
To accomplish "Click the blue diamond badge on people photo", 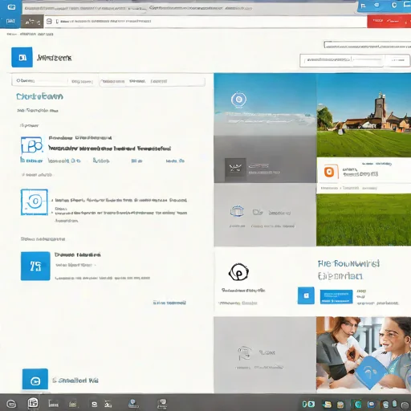I will (370, 372).
